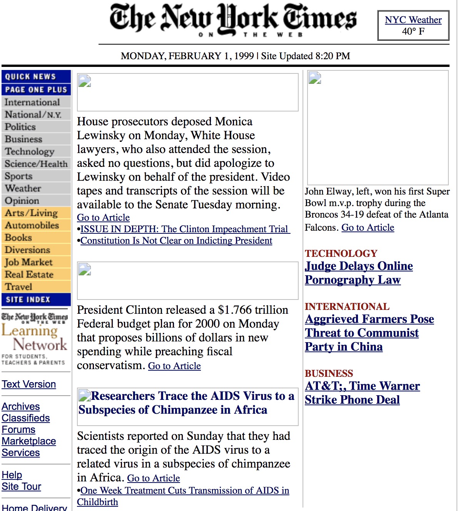Open Page One Plus section
458x511 pixels.
(36, 90)
